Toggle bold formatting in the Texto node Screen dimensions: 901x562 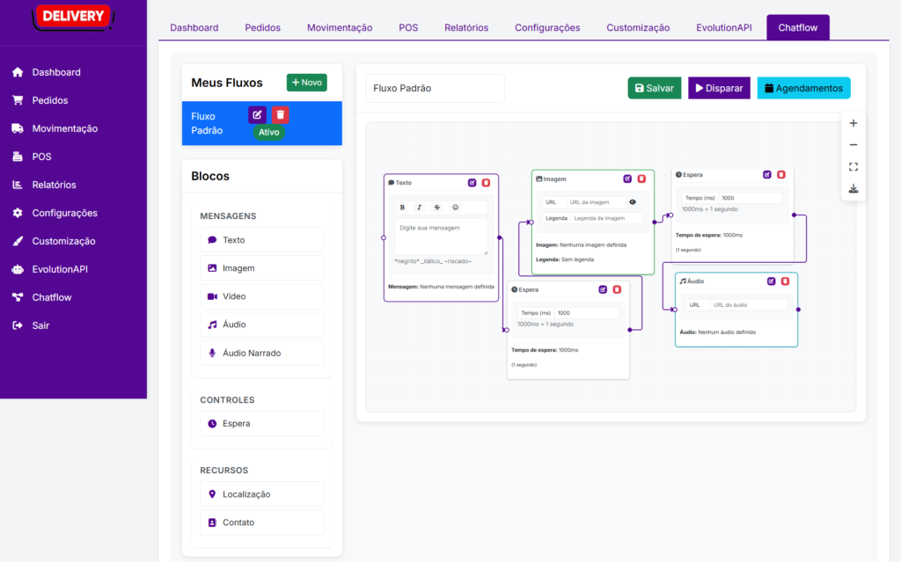coord(402,208)
